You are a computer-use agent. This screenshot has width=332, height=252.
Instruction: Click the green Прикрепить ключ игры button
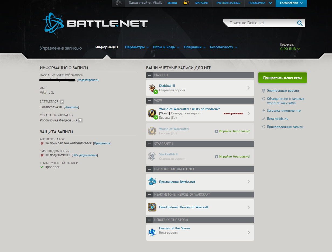(x=282, y=78)
